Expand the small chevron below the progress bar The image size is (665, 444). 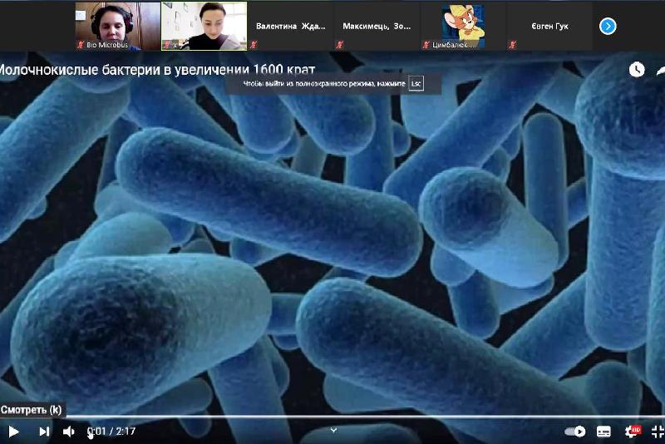pos(334,430)
